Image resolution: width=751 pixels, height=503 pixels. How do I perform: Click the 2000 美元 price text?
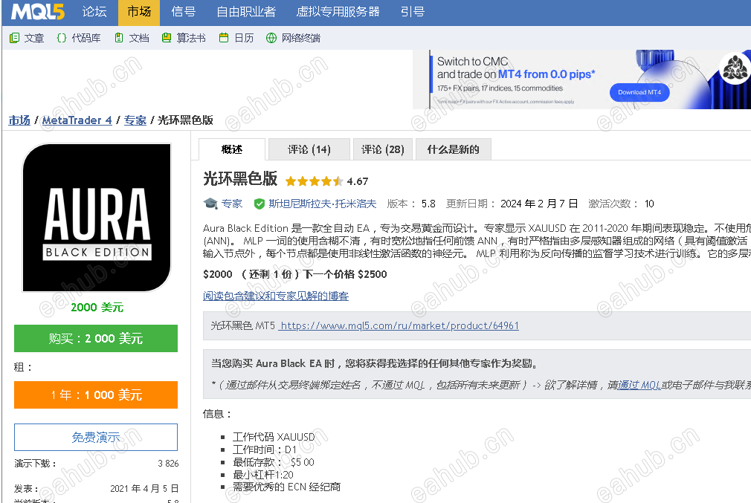coord(97,308)
